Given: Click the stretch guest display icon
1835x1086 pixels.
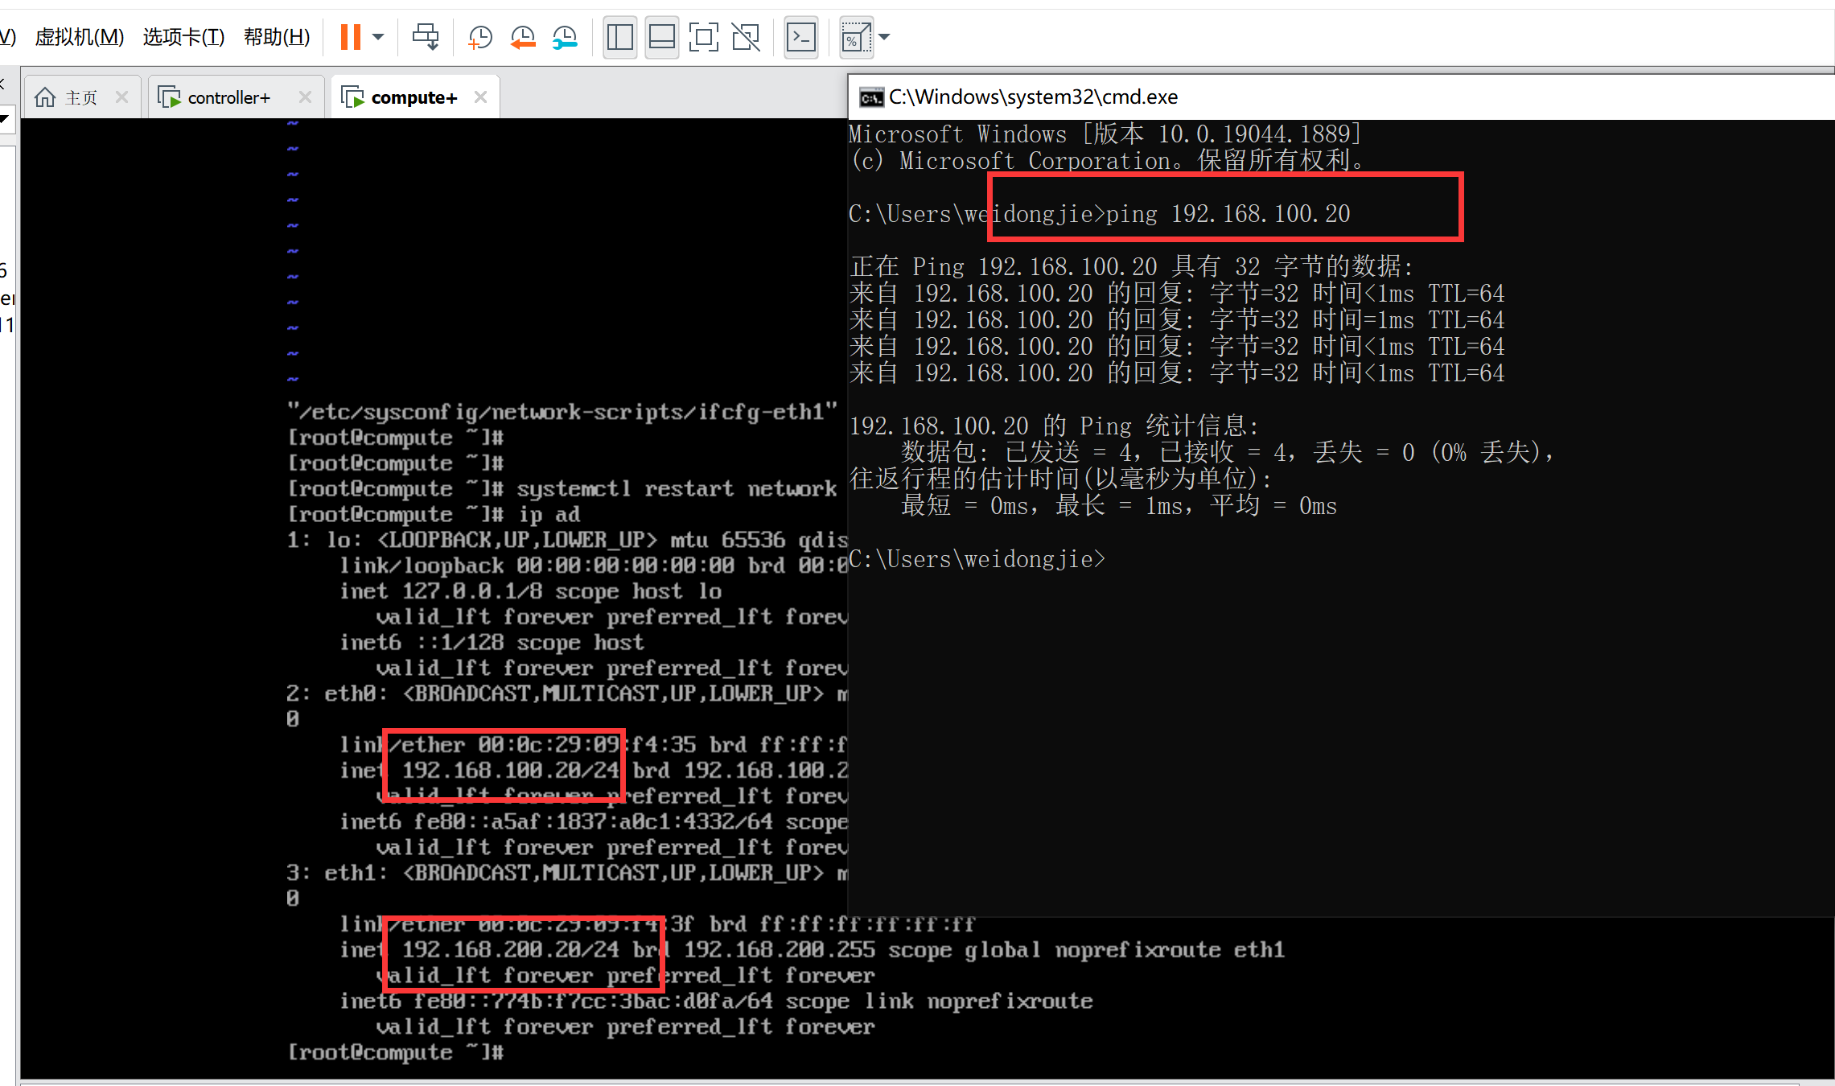Looking at the screenshot, I should click(856, 37).
